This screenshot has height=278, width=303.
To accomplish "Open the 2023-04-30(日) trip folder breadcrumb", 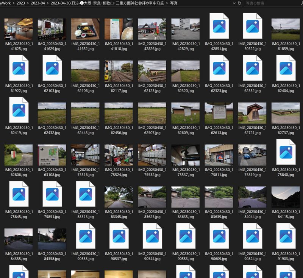I will pyautogui.click(x=107, y=3).
